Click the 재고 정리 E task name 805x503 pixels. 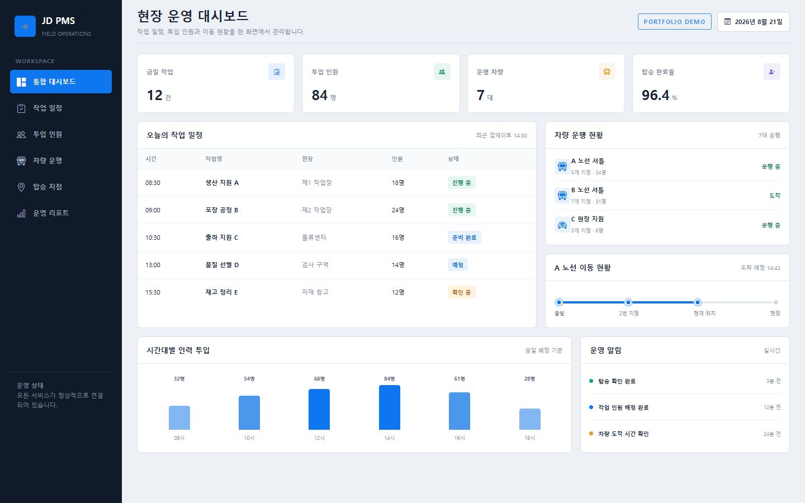coord(221,292)
